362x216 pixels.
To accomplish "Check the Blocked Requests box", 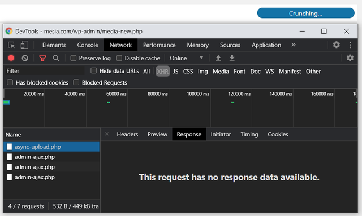I will [x=76, y=82].
